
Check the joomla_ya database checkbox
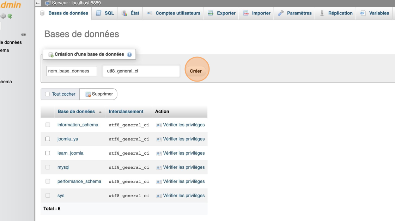48,139
